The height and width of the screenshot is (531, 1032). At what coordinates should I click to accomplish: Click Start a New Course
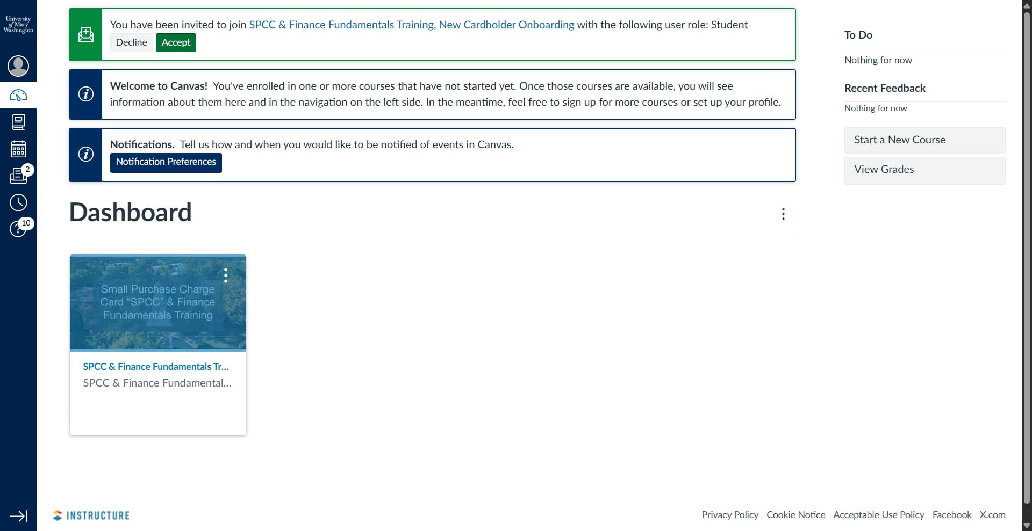[924, 140]
